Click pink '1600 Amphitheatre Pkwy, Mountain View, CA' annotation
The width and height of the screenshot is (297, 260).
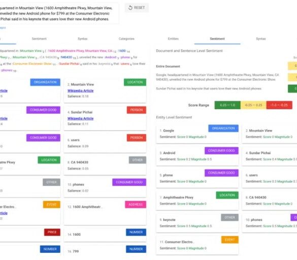click(x=80, y=51)
